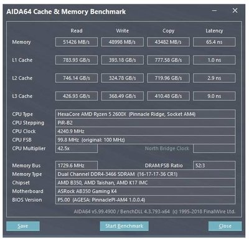Click Start Benchmark button

[x=124, y=226]
